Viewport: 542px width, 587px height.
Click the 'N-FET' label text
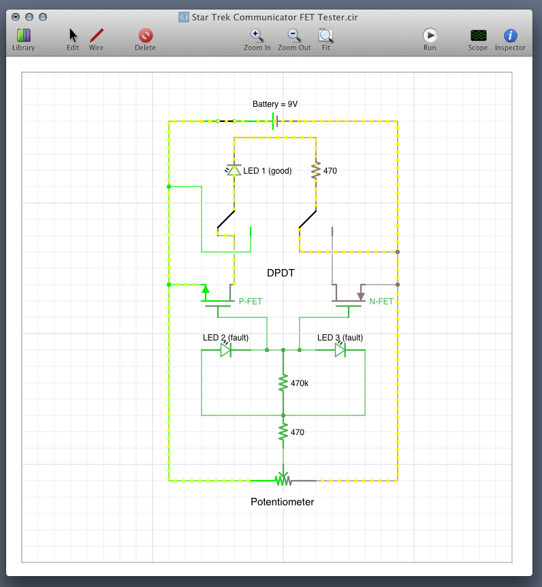(381, 302)
